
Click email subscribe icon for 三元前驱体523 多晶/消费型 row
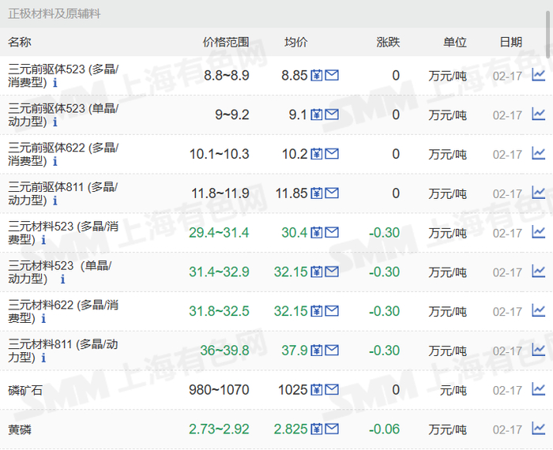(x=332, y=75)
